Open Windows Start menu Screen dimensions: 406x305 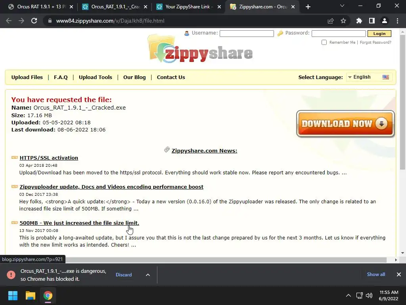tap(13, 295)
